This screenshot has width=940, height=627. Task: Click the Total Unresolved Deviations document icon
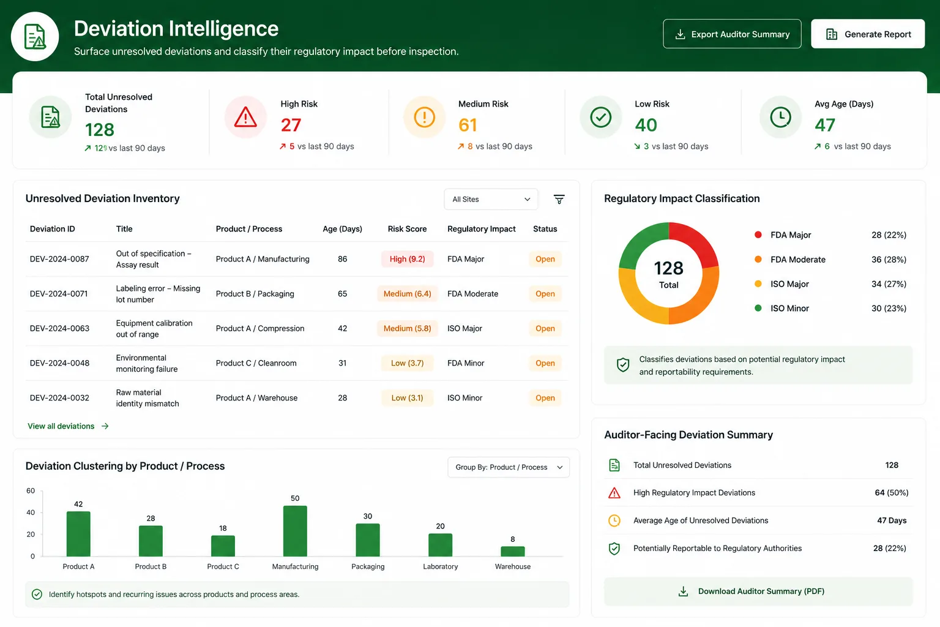coord(50,117)
